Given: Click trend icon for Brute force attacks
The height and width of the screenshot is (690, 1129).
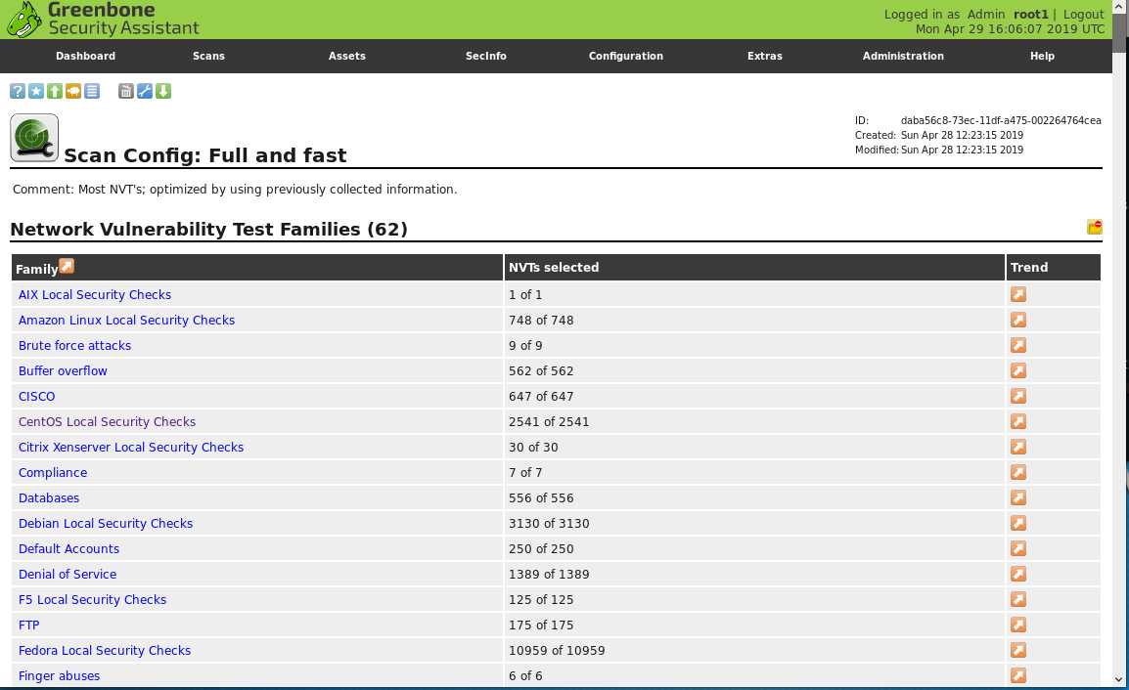Looking at the screenshot, I should [1018, 345].
